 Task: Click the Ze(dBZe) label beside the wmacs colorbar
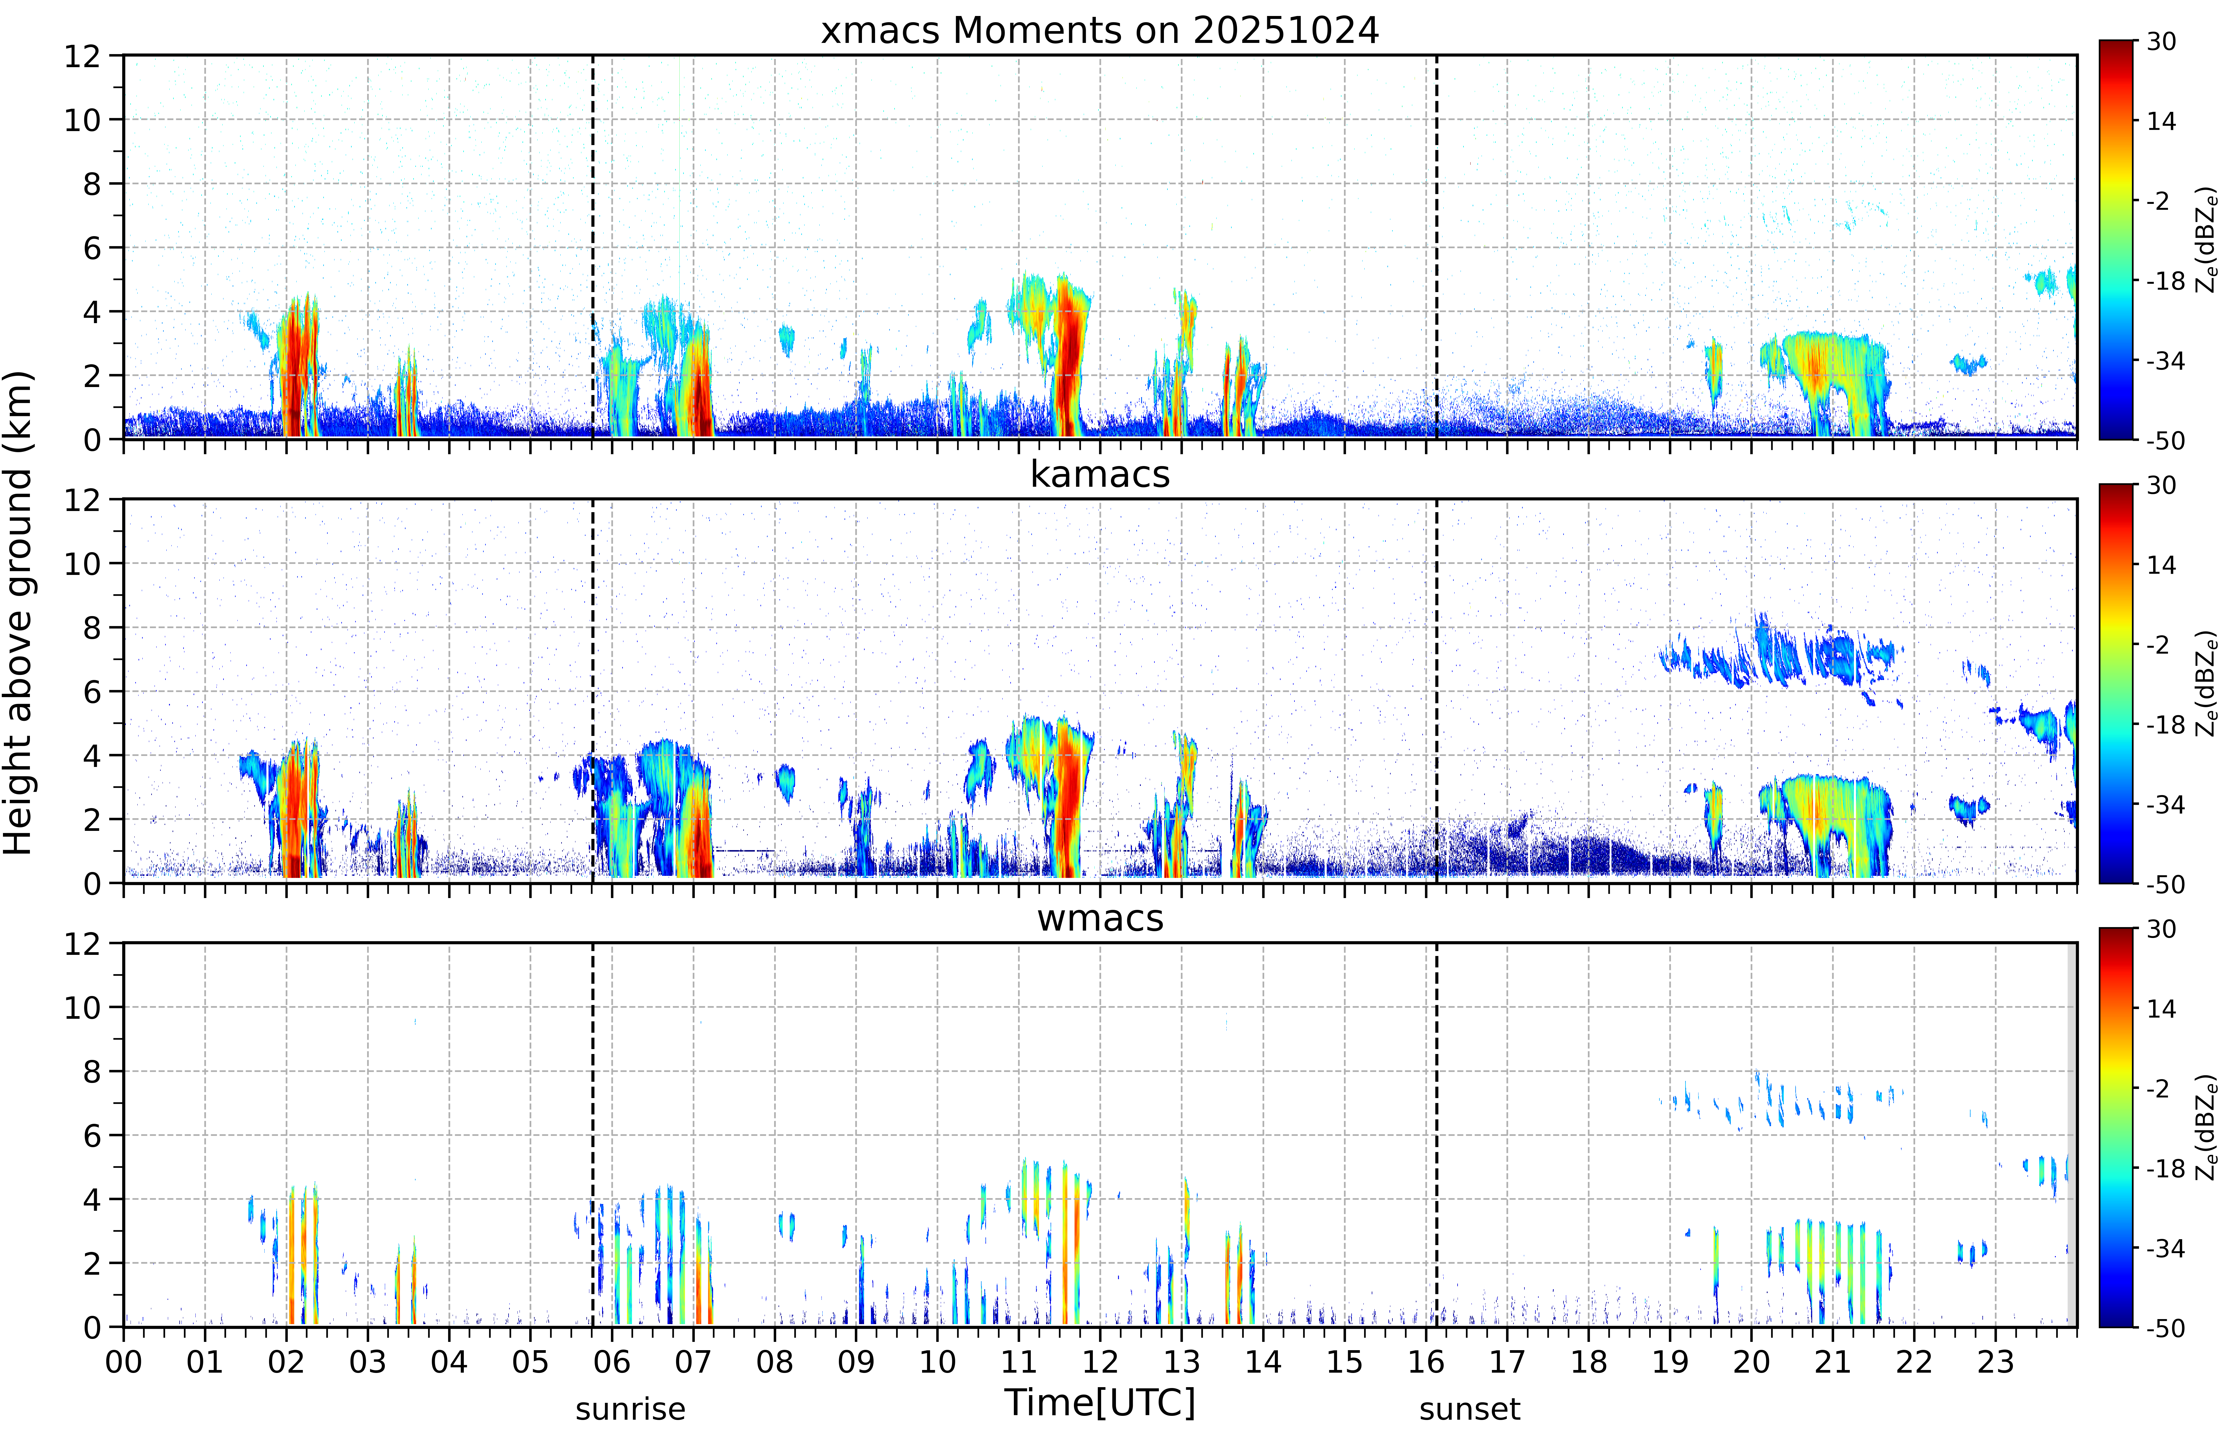pos(2207,1128)
